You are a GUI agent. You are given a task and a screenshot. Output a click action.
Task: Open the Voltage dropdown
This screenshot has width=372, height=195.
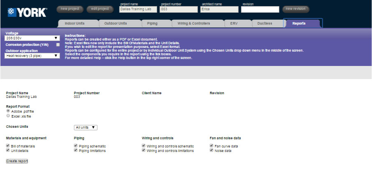pos(33,38)
